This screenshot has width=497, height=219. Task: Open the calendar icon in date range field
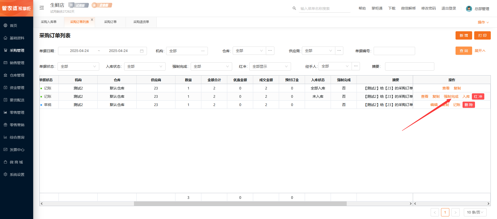point(142,51)
